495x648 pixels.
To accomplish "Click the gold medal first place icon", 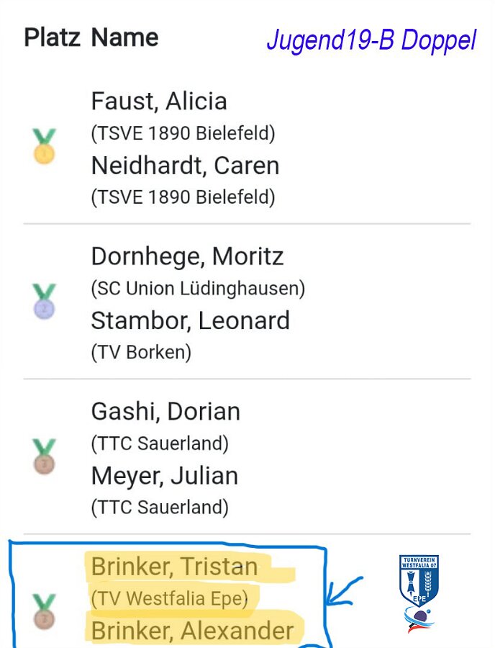I will pyautogui.click(x=44, y=146).
